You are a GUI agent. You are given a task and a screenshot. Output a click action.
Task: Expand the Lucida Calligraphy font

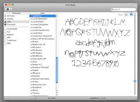(x=31, y=25)
